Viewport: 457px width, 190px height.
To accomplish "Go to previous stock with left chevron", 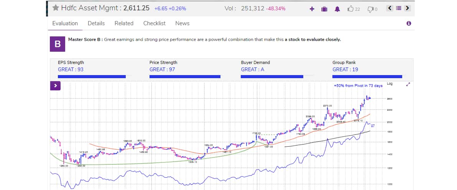I will [x=390, y=8].
